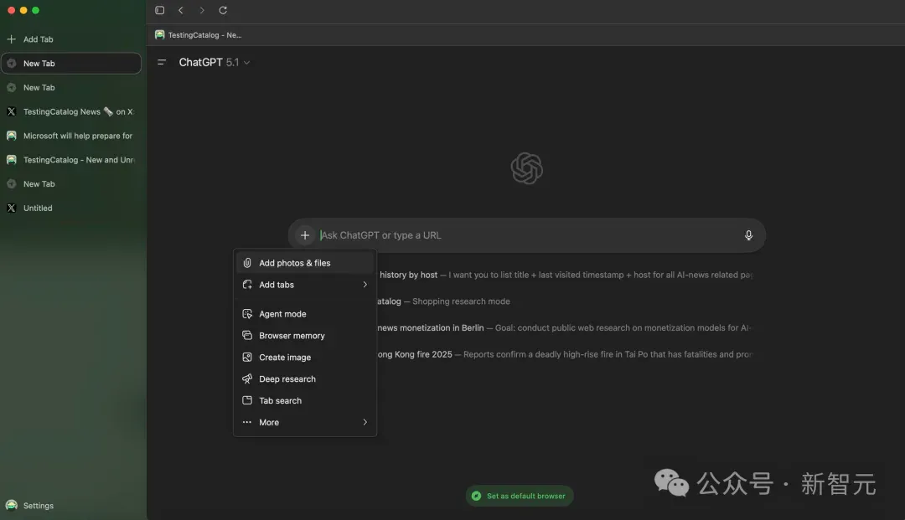
Task: Click the favicon of Microsoft will help tab
Action: coord(11,136)
